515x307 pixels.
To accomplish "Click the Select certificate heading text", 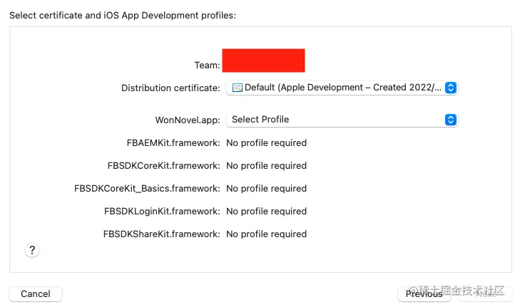I will coord(121,15).
